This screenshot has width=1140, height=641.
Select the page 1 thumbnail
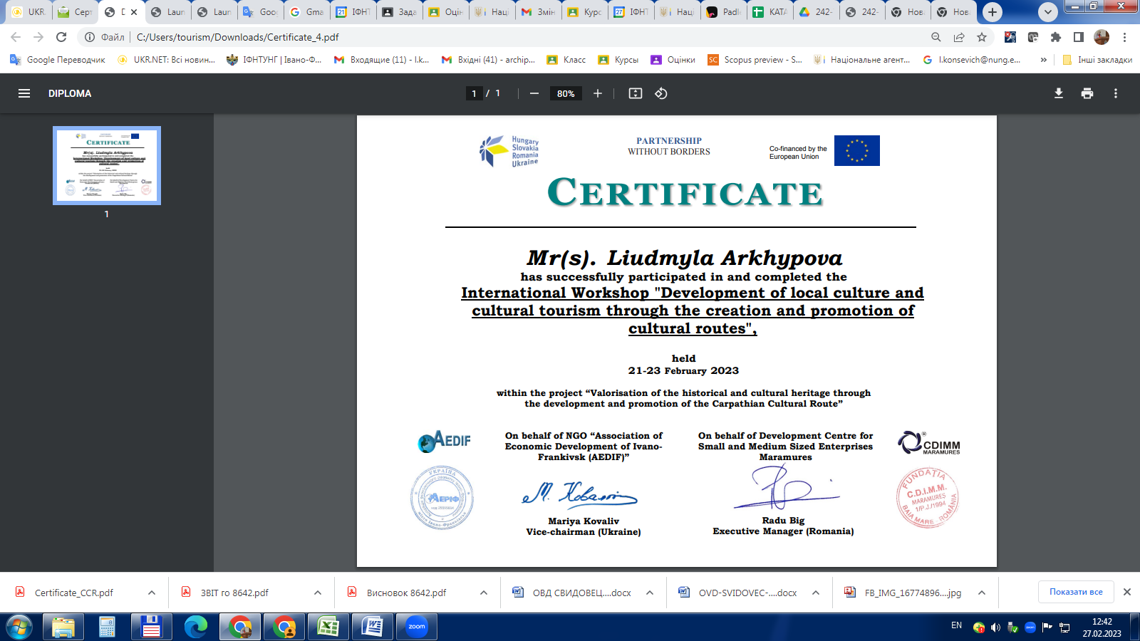[x=107, y=166]
